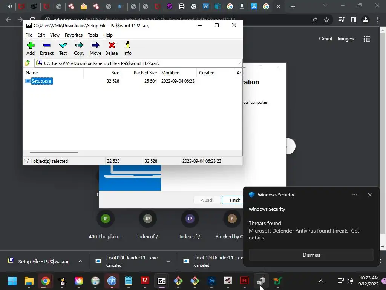Share this page from Chrome address bar
This screenshot has width=386, height=290.
tap(314, 20)
